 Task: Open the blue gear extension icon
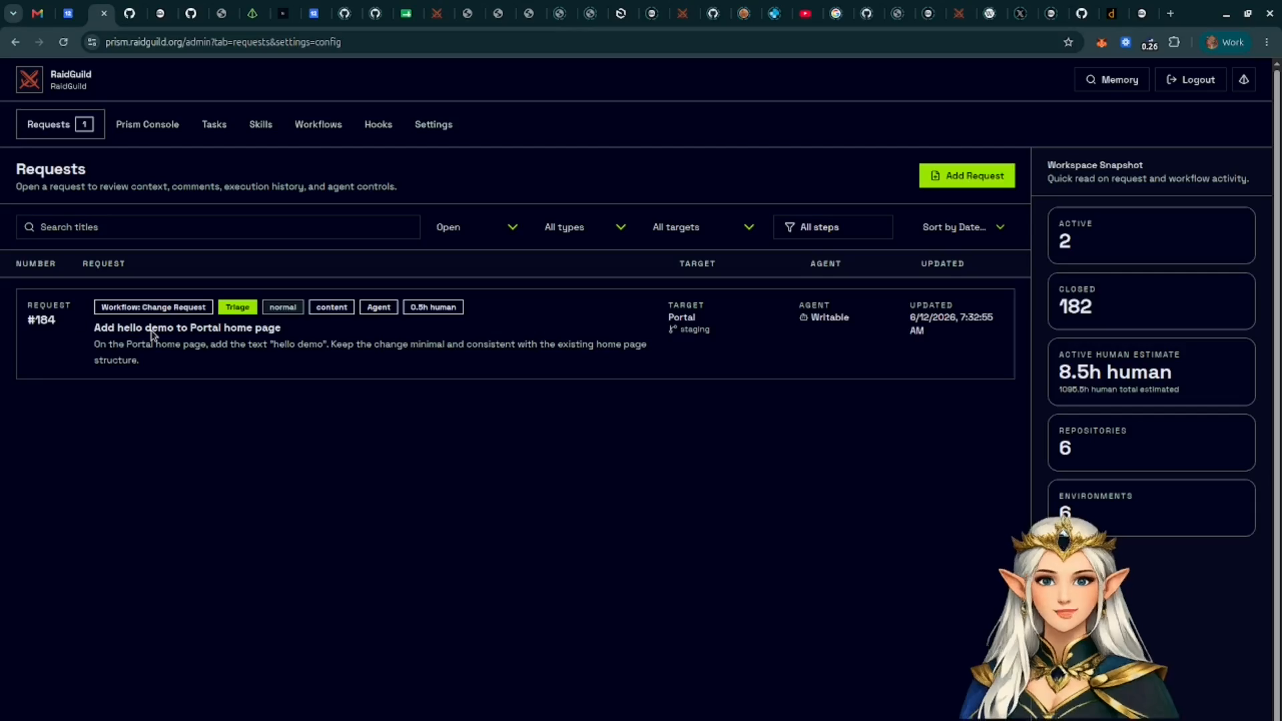[1126, 42]
